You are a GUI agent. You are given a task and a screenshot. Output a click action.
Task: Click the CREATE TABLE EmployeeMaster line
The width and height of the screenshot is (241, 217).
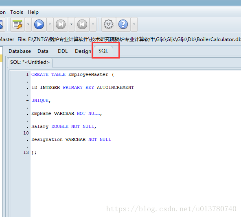tap(72, 75)
